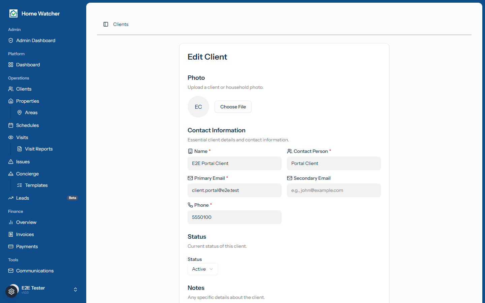Open Visit Reports submenu item

[x=47, y=149]
